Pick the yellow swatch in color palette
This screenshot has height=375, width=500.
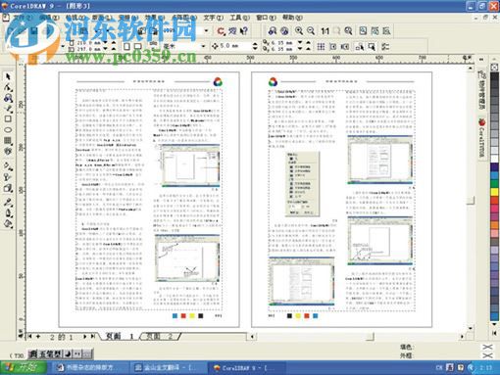(x=494, y=192)
